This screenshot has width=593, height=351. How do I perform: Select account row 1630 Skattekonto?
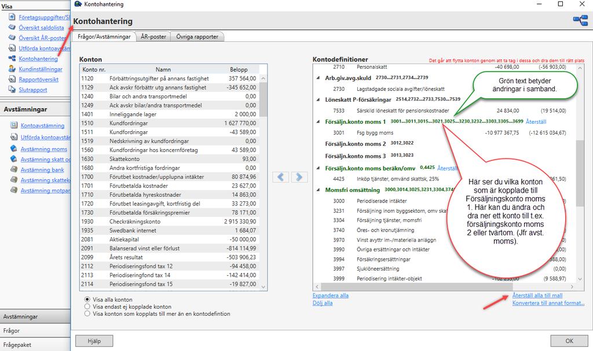pyautogui.click(x=170, y=159)
